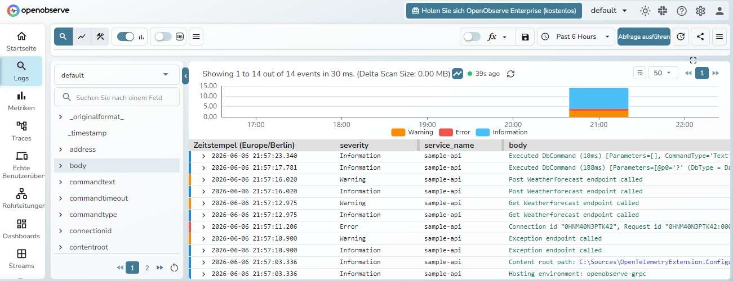Go to next field list page arrows
Screen dimensions: 733x281
coord(160,268)
